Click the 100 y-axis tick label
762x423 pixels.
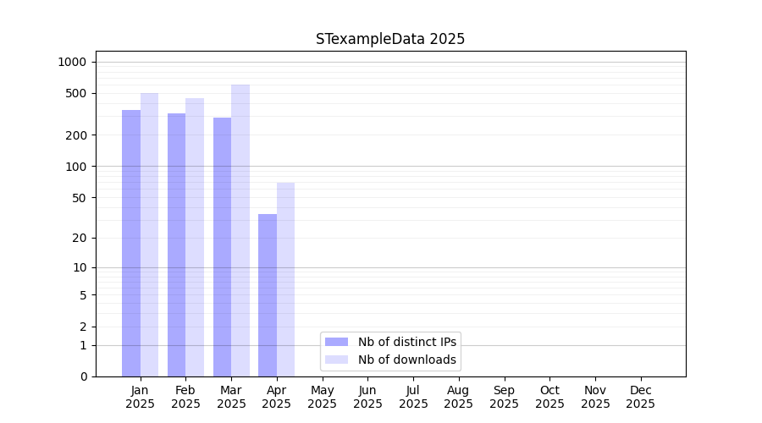76,167
